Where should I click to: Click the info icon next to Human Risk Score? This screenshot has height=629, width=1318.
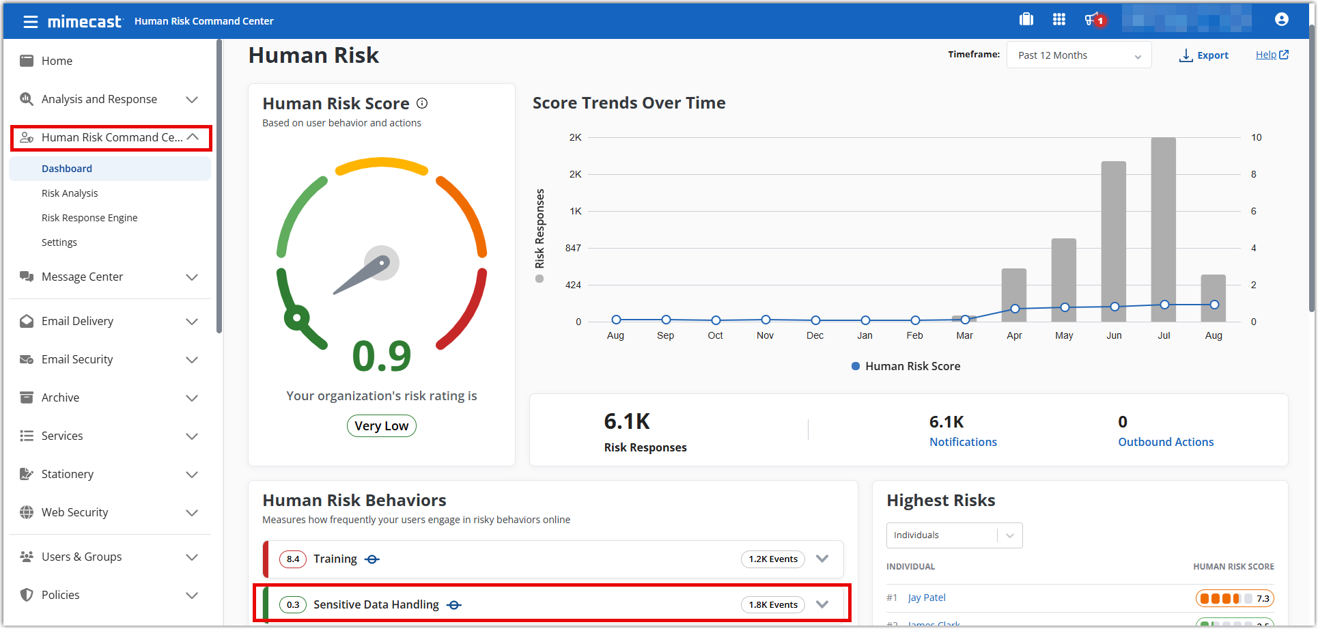(422, 103)
